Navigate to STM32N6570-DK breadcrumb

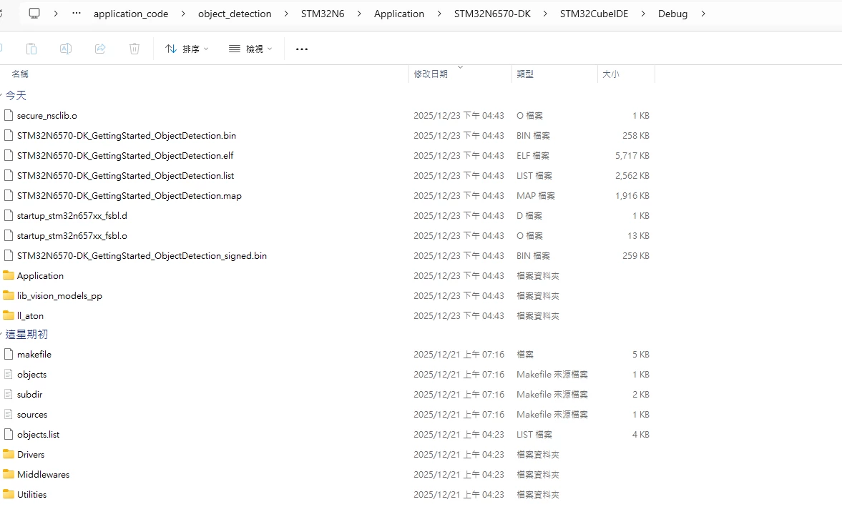pos(492,14)
